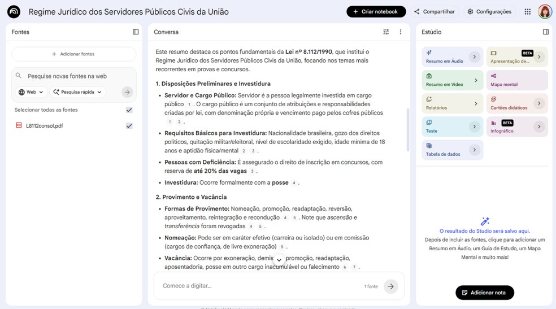Create Cartões didáticos

[517, 103]
